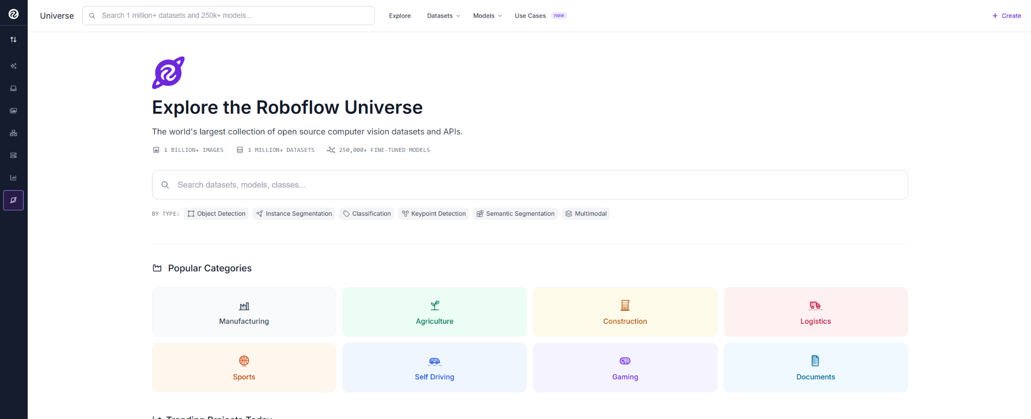Open the workflow network icon in sidebar
This screenshot has width=1031, height=419.
(14, 133)
